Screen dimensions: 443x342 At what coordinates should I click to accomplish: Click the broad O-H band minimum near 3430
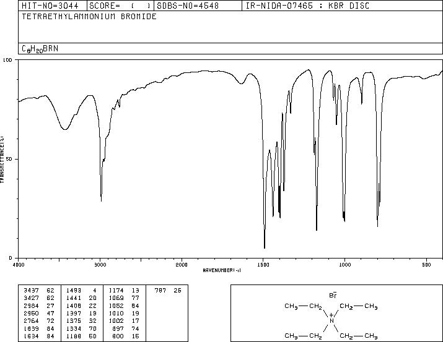(x=65, y=129)
